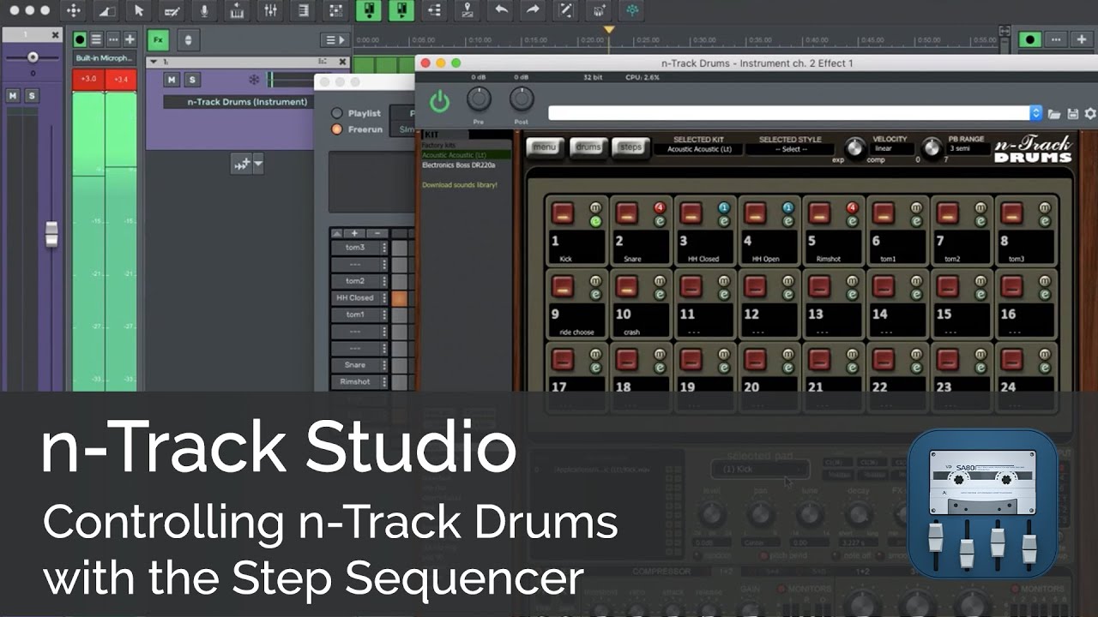Toggle the green Fx button
Screen dimensions: 1098x617
coord(158,39)
